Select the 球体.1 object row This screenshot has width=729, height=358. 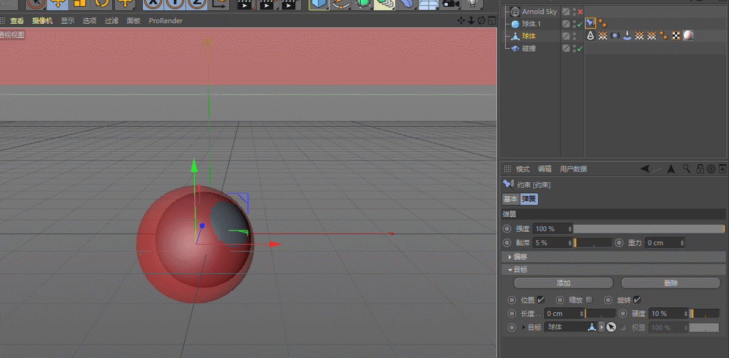pyautogui.click(x=531, y=24)
